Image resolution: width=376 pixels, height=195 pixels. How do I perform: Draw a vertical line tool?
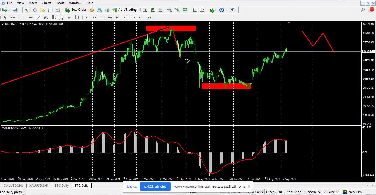point(23,17)
